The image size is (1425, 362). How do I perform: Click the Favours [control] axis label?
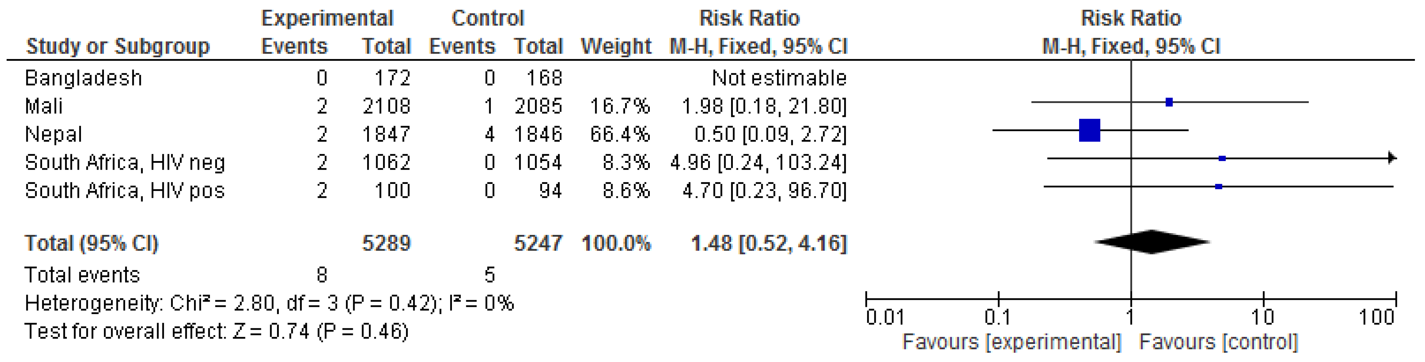click(1218, 342)
